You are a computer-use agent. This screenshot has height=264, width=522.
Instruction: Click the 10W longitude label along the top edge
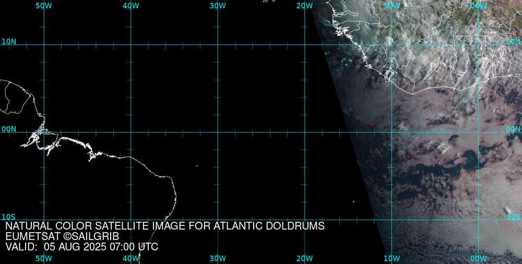pos(391,6)
